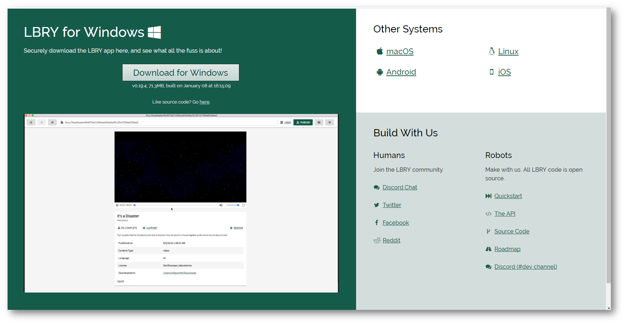Click the 'Oscilloscope Laboratories' license value
Viewport: 626px width, 325px height.
[177, 265]
